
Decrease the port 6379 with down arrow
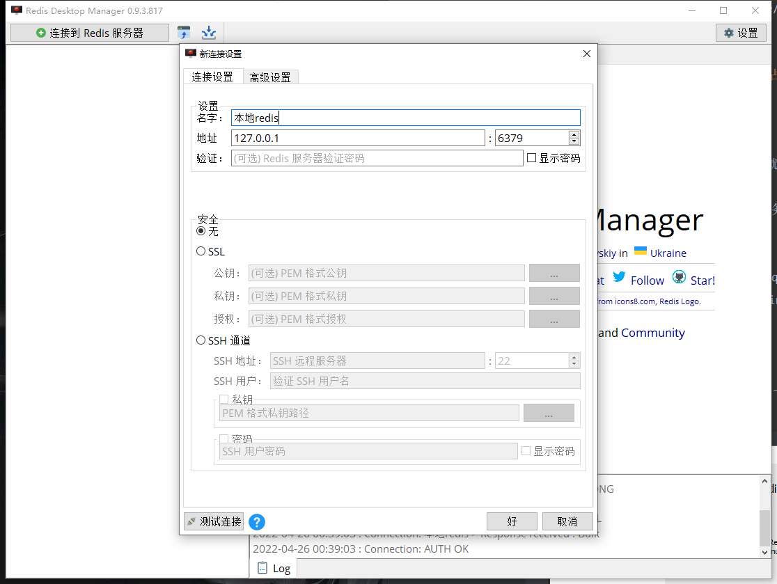tap(574, 141)
